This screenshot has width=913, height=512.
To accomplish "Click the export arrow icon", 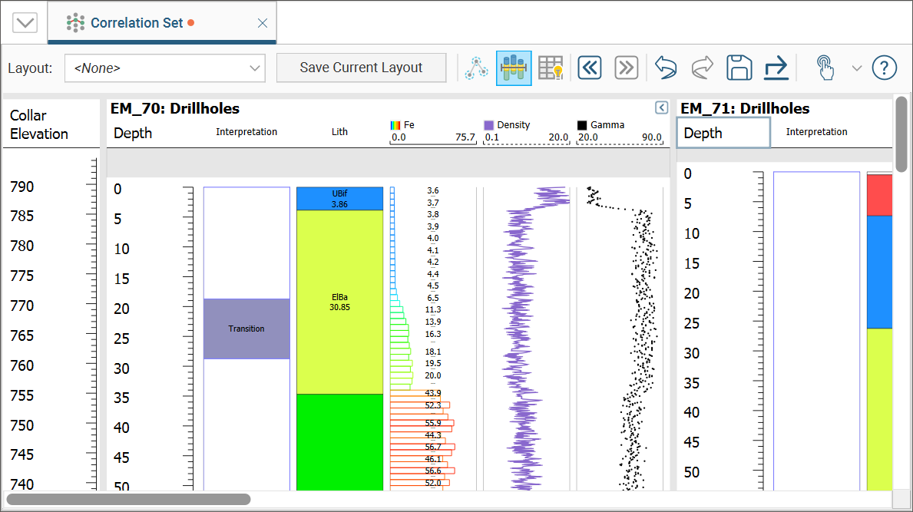I will pos(776,68).
